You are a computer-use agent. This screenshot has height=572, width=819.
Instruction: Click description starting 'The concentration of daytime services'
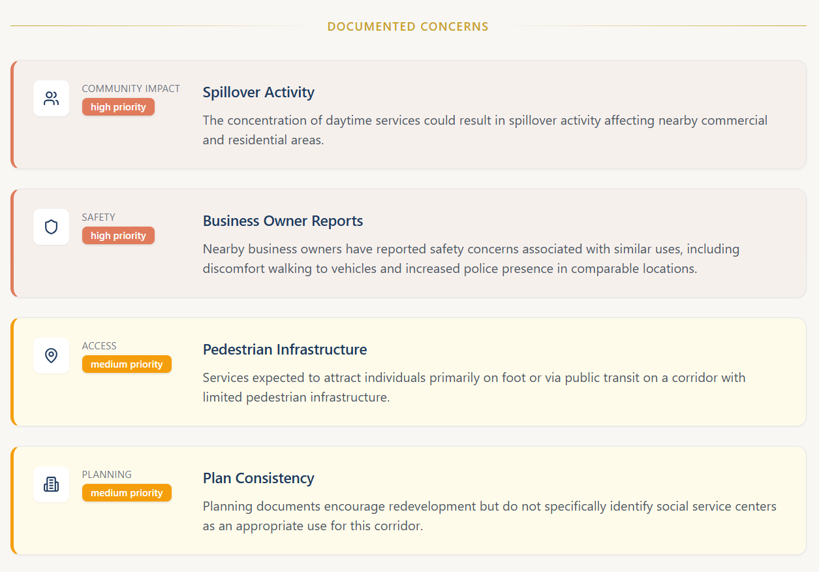coord(485,130)
